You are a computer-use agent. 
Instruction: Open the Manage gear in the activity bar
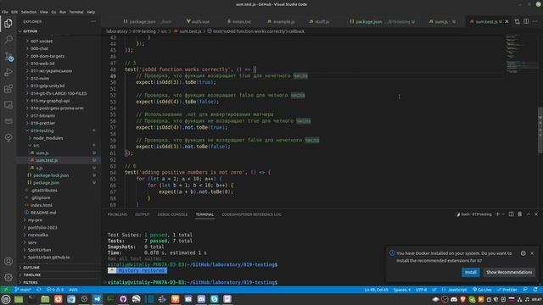[x=8, y=277]
